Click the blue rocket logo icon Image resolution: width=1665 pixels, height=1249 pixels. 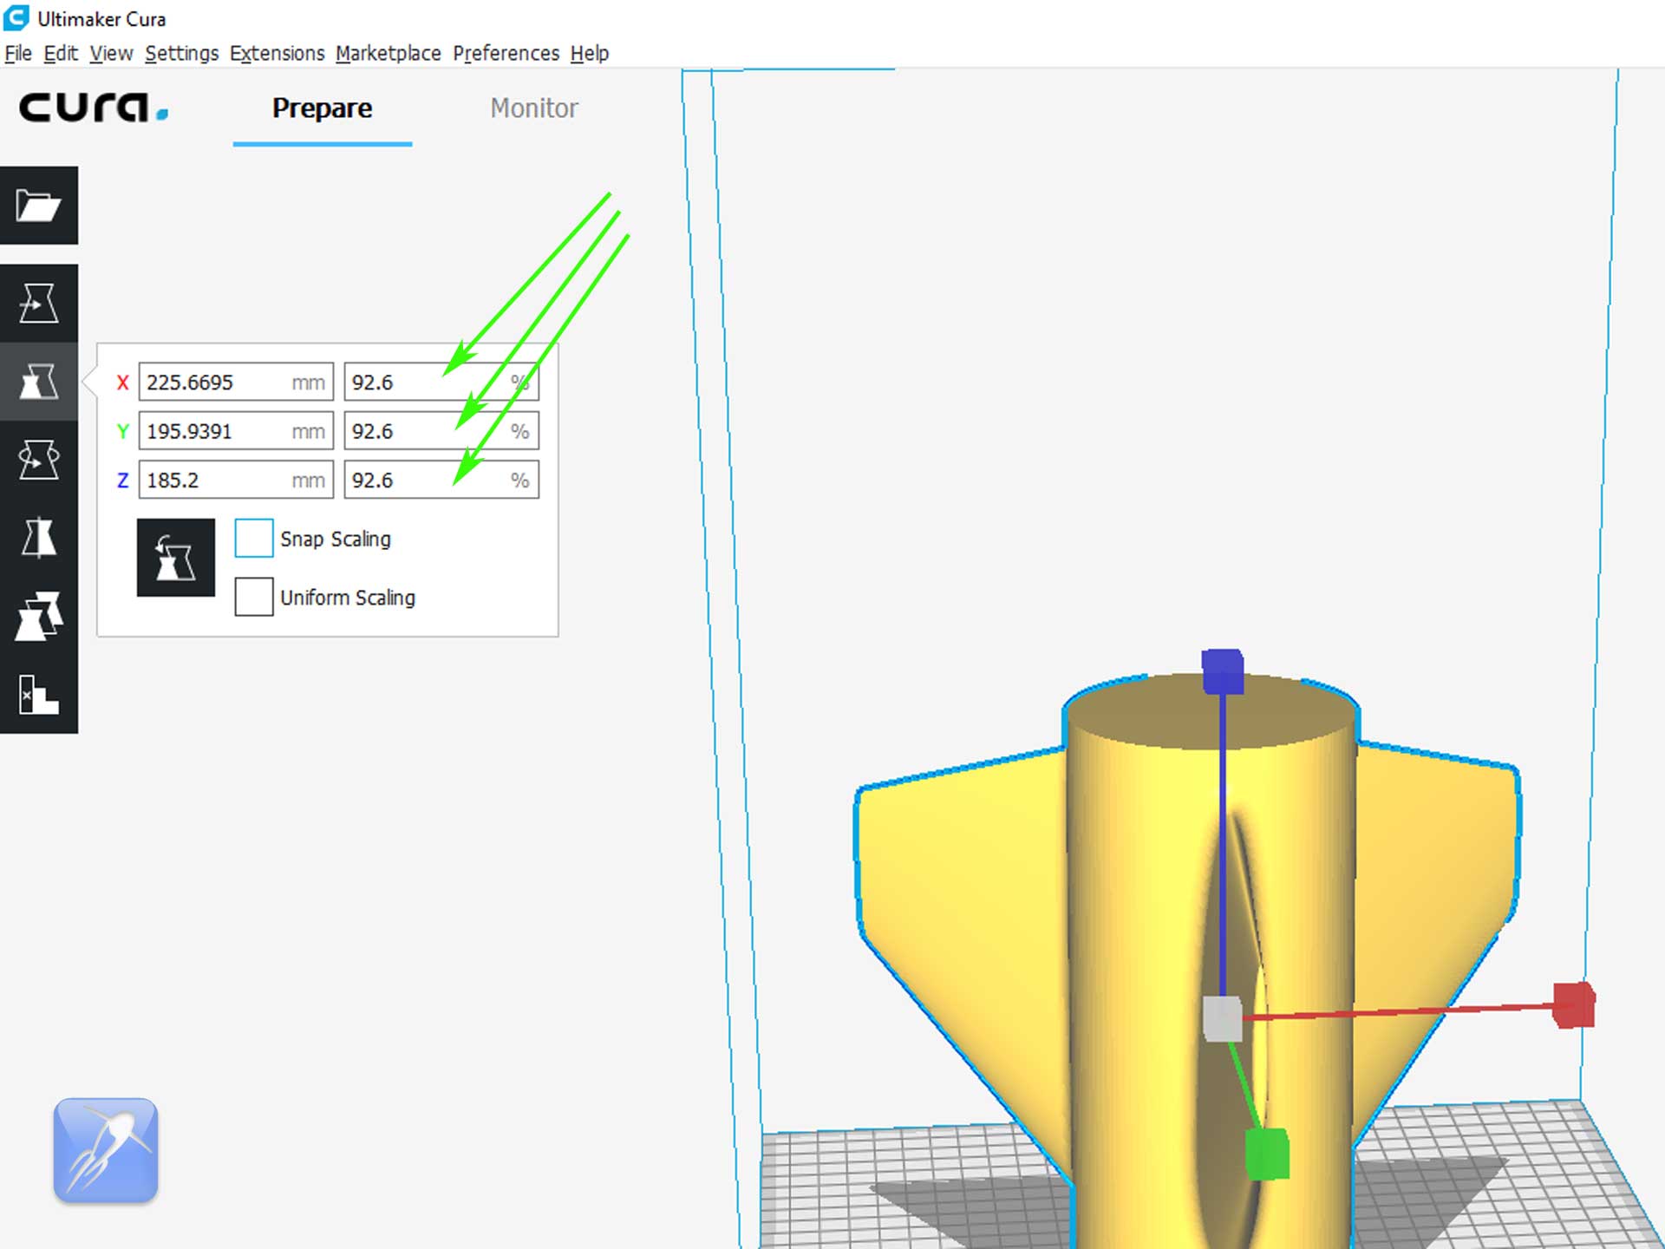(106, 1150)
